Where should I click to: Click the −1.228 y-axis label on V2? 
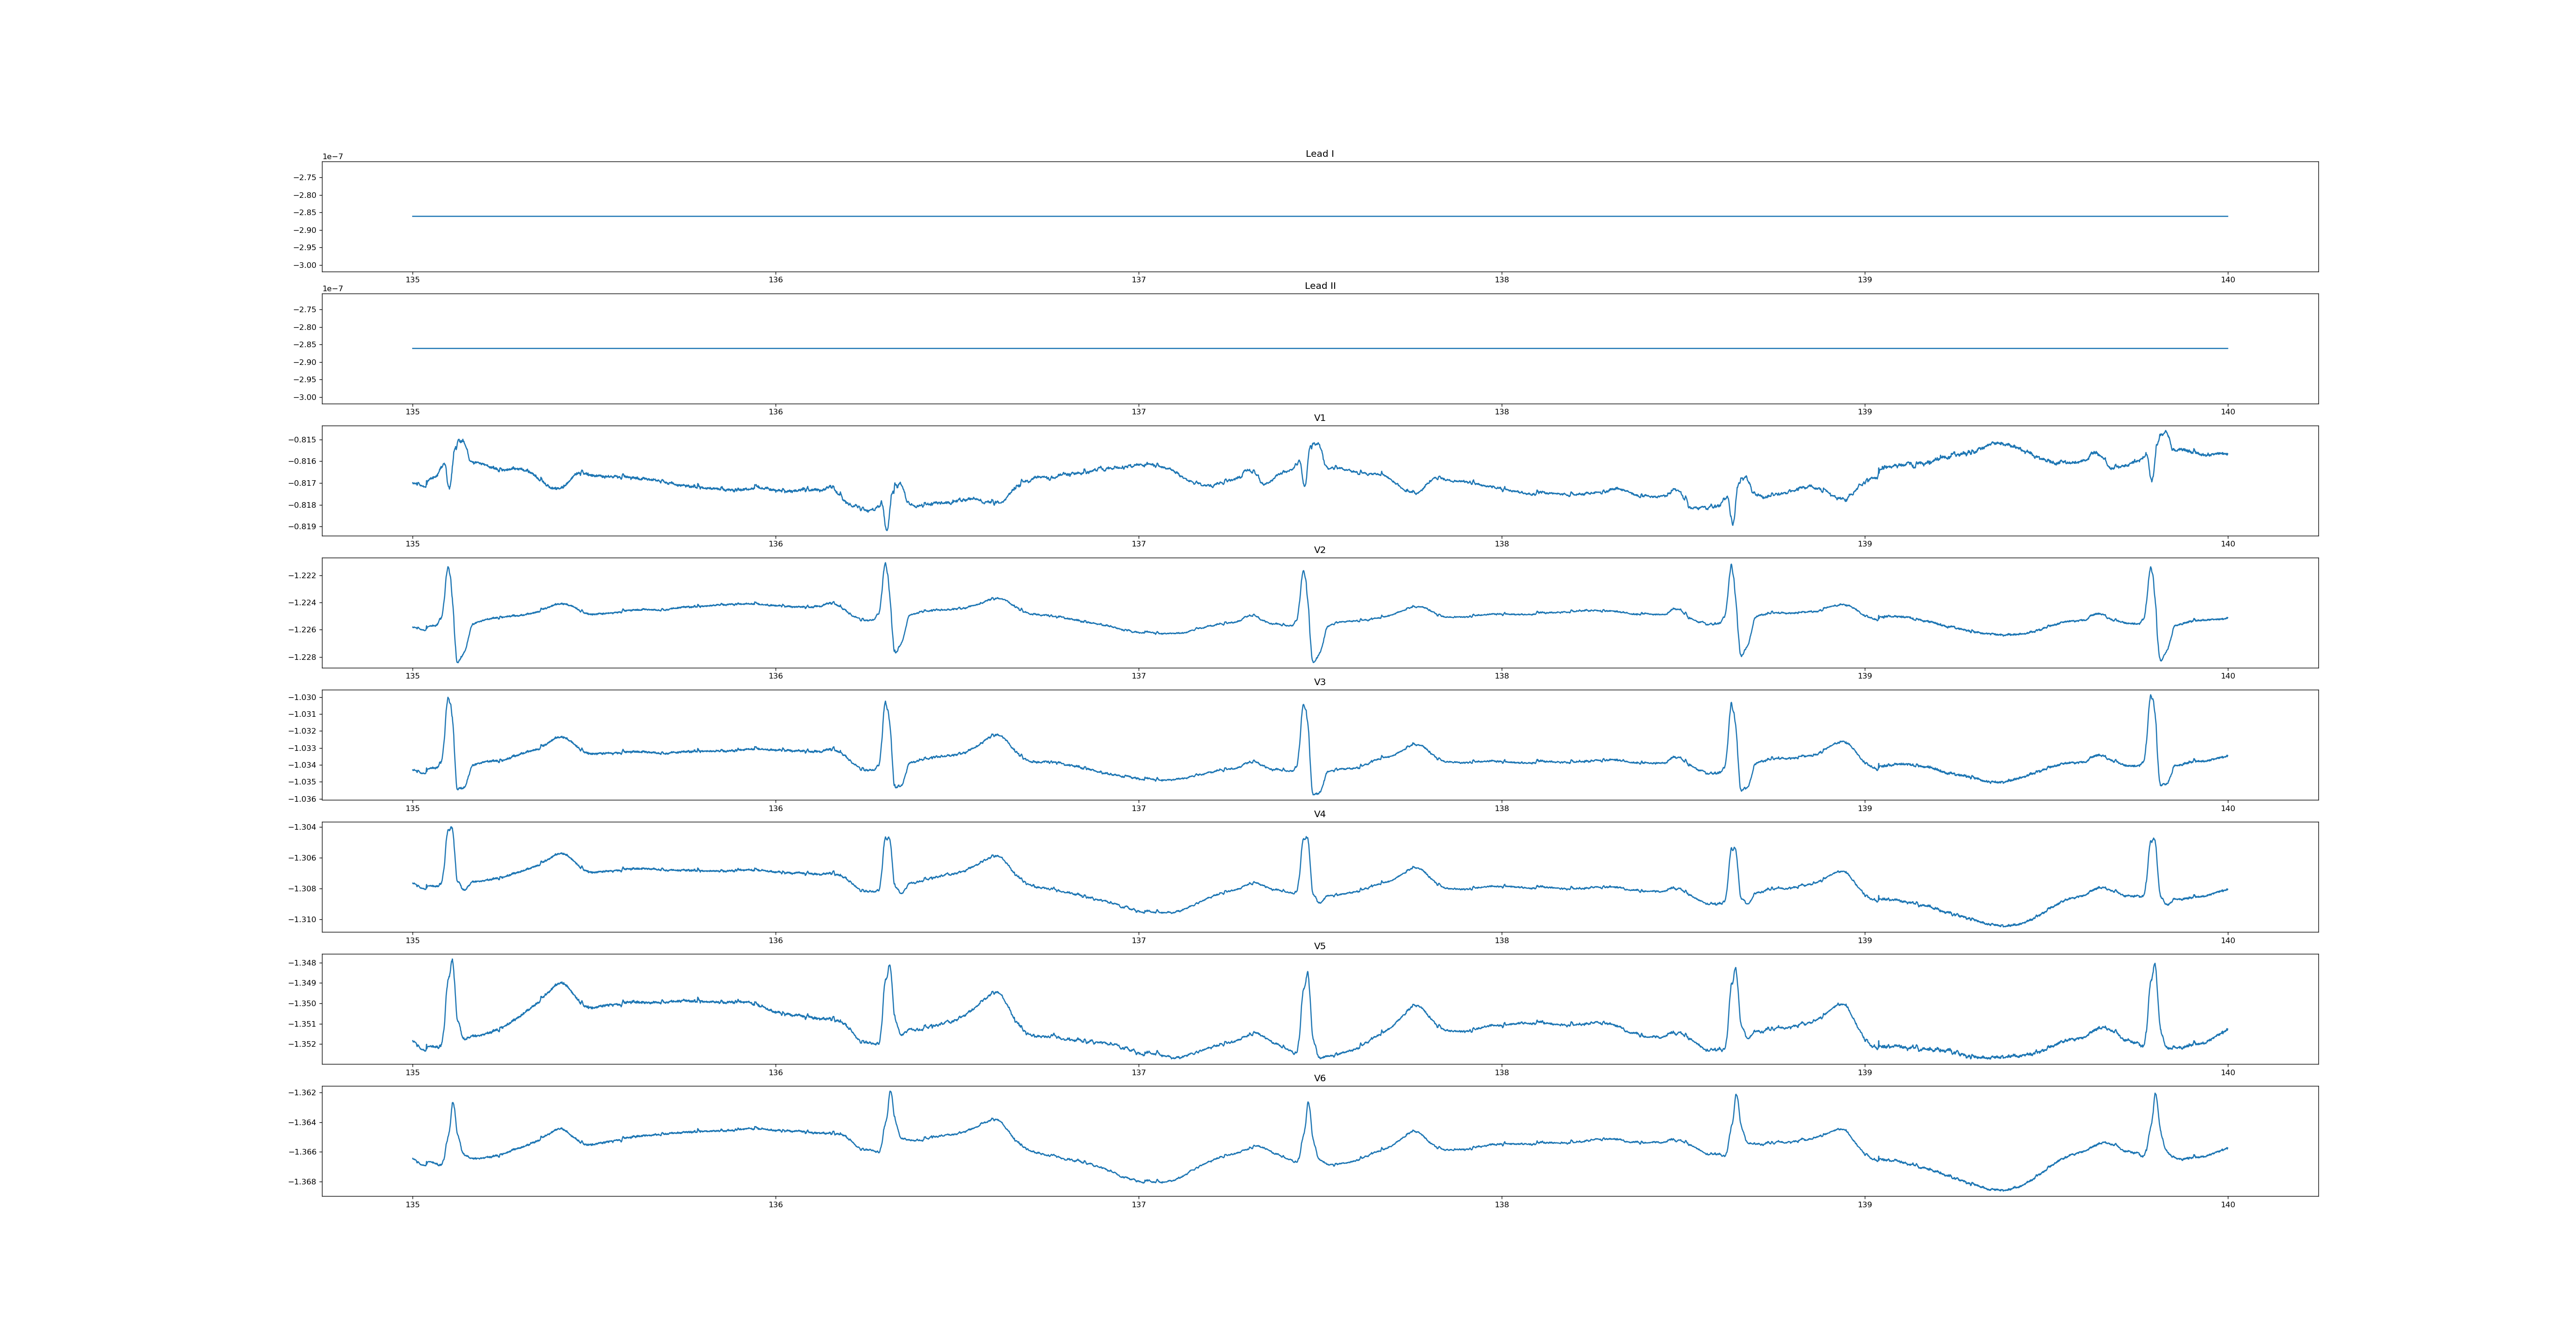[303, 657]
